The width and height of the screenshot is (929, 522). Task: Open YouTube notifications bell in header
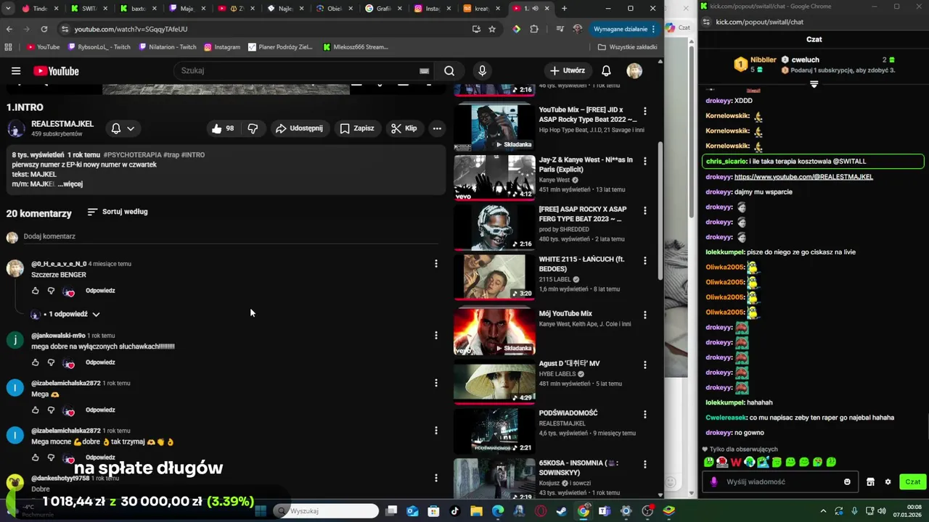606,71
